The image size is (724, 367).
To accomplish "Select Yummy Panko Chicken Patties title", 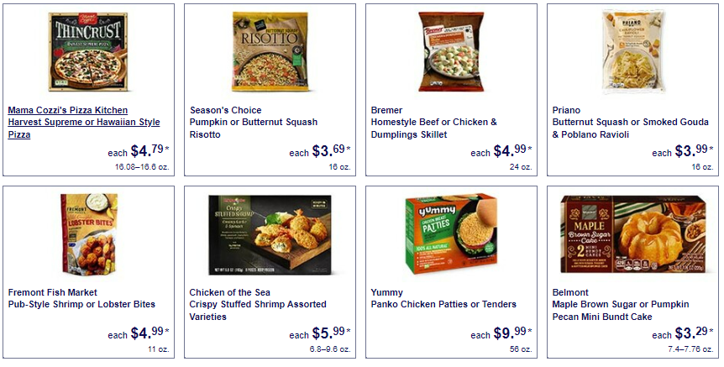I will (x=443, y=298).
